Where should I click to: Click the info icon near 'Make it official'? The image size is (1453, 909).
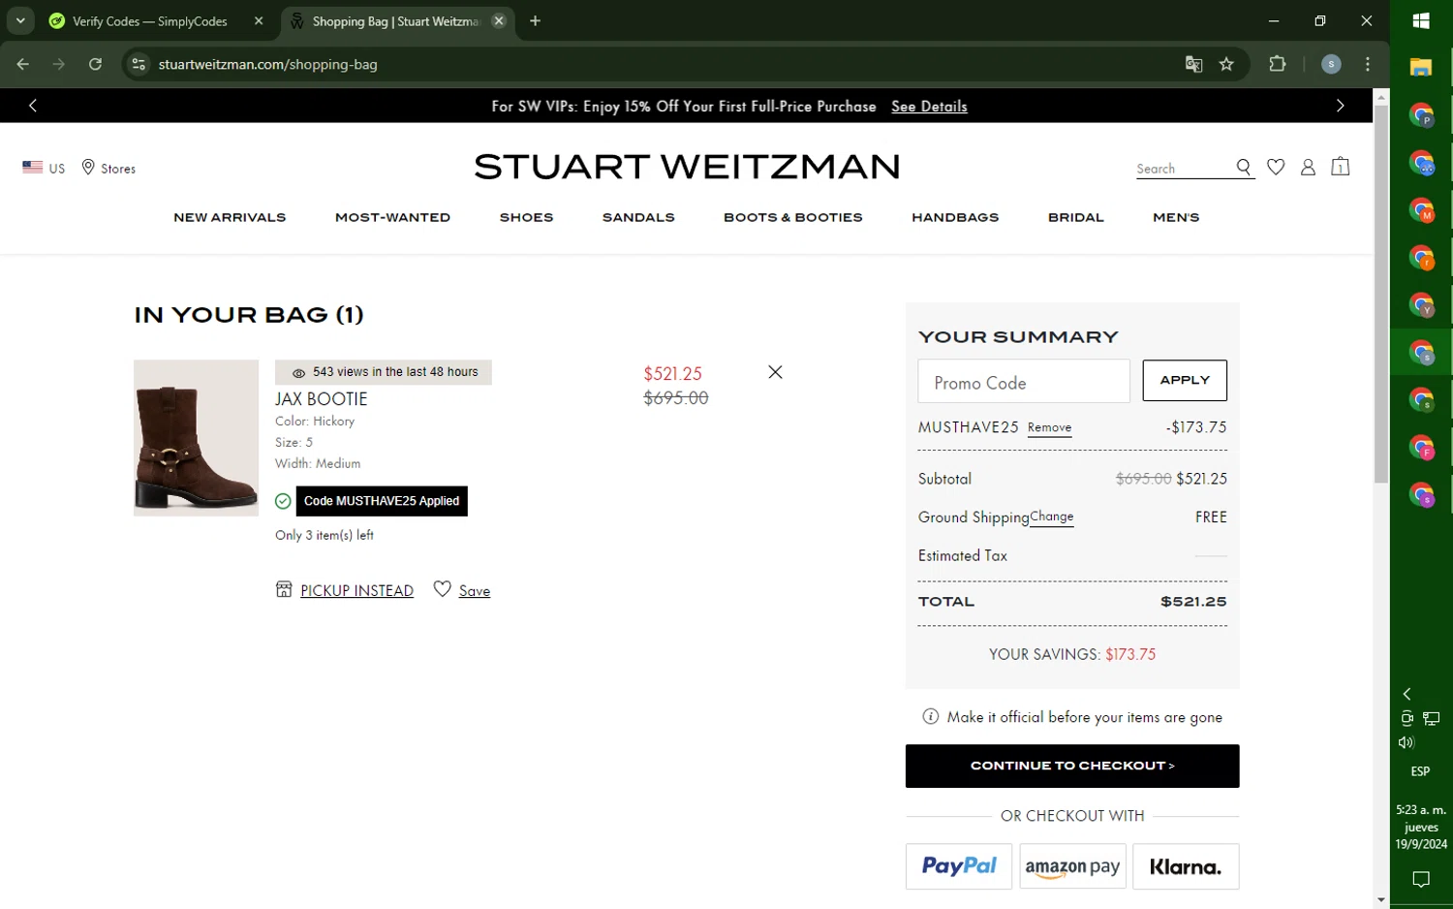930,717
